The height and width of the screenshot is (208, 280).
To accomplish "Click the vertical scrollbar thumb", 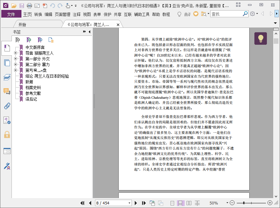I will pyautogui.click(x=276, y=41).
